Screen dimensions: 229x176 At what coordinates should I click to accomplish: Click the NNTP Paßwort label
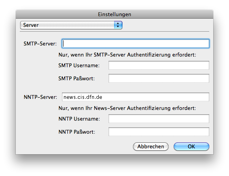point(77,132)
